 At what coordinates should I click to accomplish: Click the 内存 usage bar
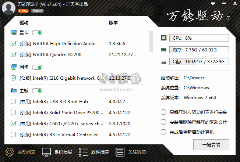[x=199, y=50]
